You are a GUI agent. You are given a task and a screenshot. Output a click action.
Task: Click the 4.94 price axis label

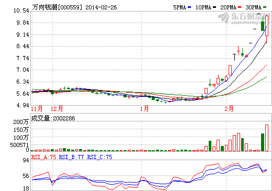pos(22,105)
